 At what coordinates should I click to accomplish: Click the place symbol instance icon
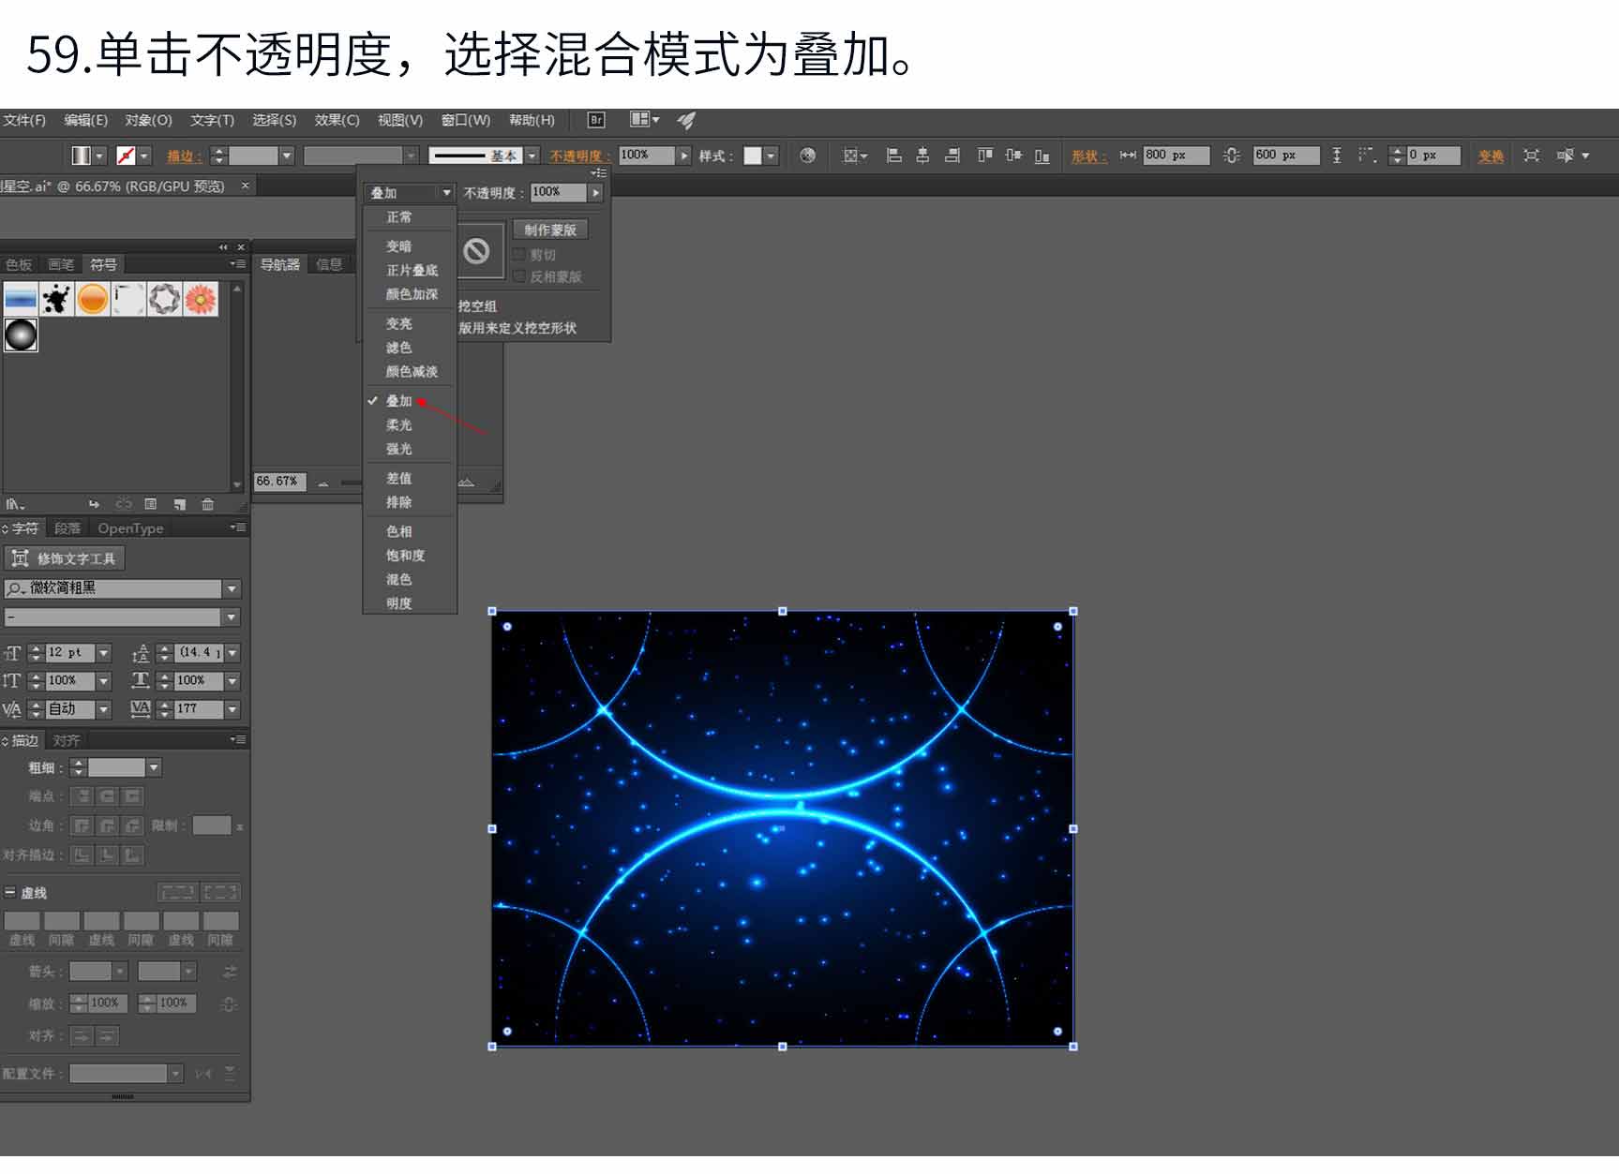tap(94, 504)
